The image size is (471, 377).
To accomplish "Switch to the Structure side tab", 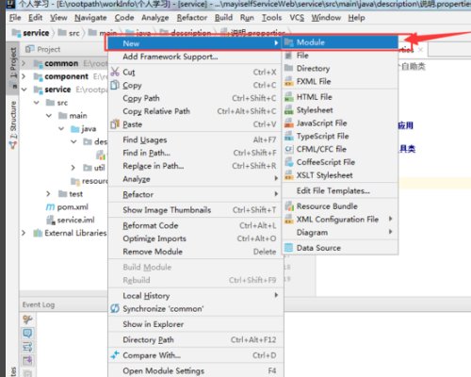I will (x=13, y=123).
